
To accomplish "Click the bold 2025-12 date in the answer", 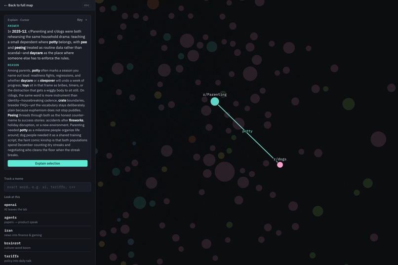I will tap(19, 32).
